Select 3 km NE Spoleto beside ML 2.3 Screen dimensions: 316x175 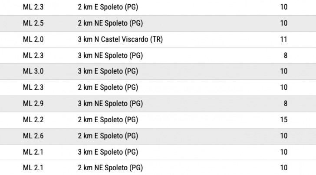(x=110, y=56)
